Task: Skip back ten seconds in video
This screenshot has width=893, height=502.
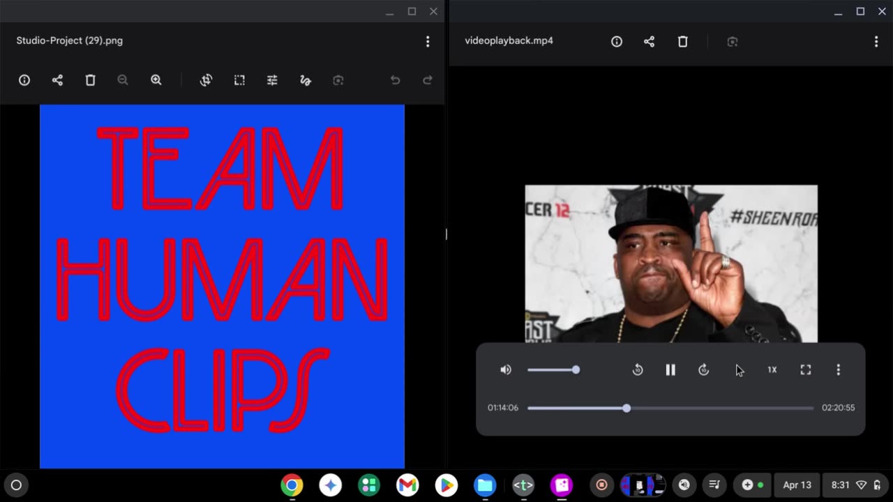Action: (637, 370)
